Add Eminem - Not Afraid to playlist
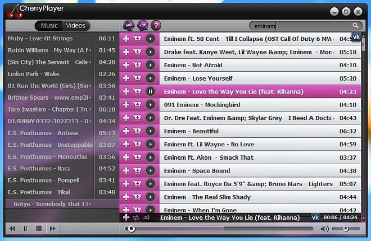371x241 pixels. [126, 65]
